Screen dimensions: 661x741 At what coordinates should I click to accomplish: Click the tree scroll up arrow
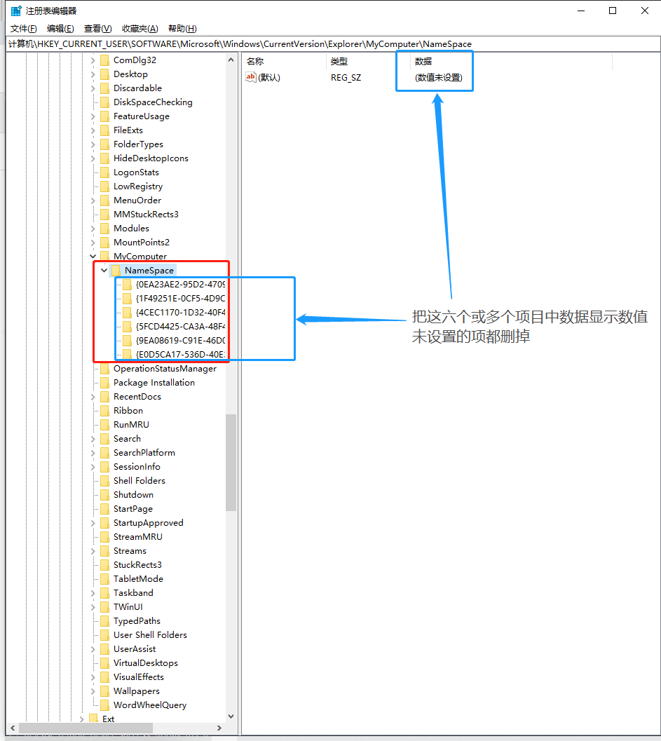231,60
